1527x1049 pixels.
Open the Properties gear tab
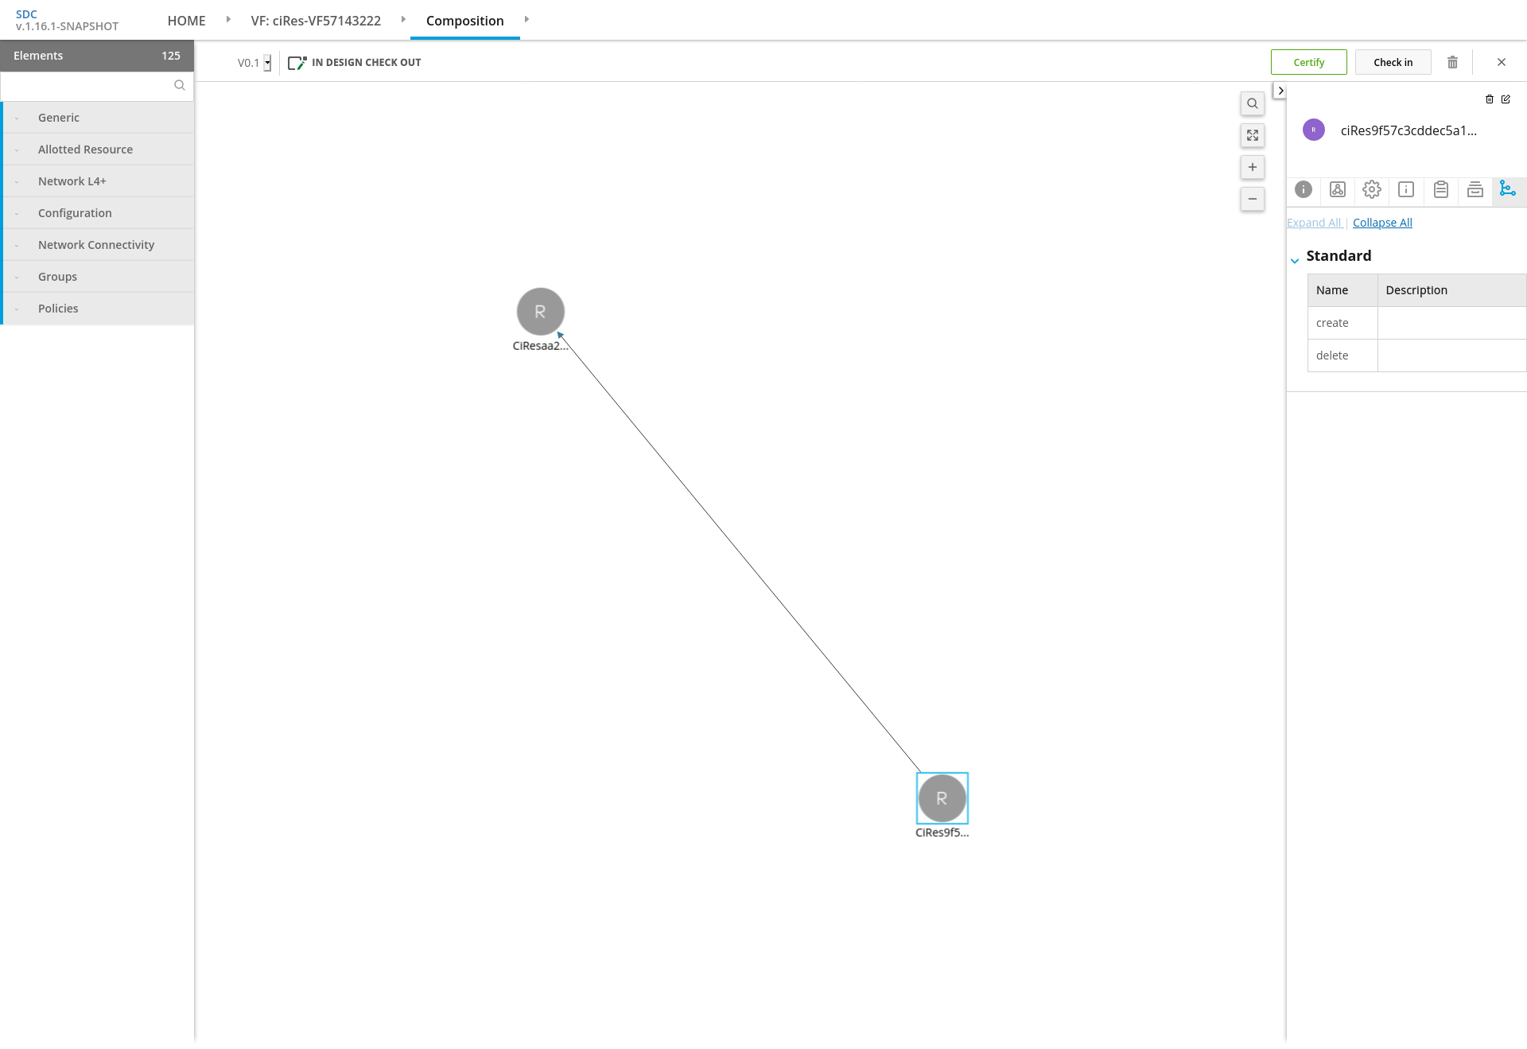pyautogui.click(x=1371, y=189)
